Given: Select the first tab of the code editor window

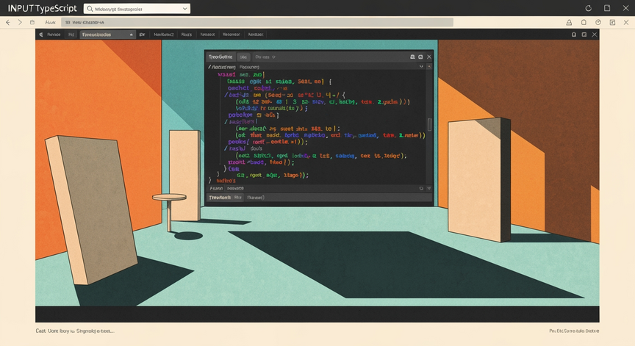Looking at the screenshot, I should (x=220, y=57).
